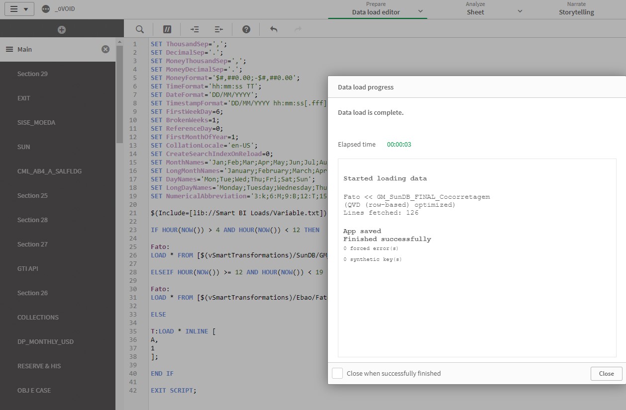626x410 pixels.
Task: Open script Section 29
Action: point(58,74)
